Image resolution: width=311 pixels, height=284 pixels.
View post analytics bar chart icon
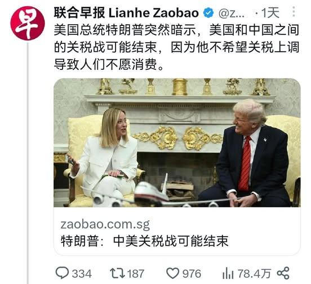pos(228,273)
